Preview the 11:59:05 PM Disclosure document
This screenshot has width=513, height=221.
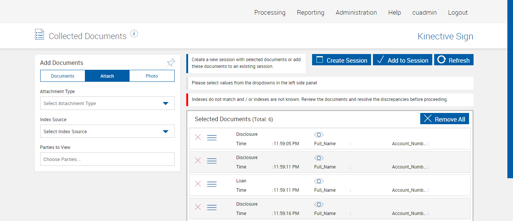tap(319, 135)
